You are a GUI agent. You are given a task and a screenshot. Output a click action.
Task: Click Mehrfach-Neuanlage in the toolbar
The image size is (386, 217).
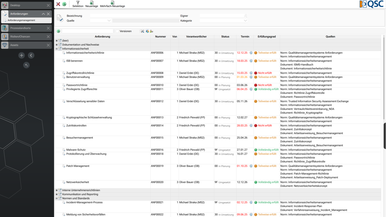[113, 4]
